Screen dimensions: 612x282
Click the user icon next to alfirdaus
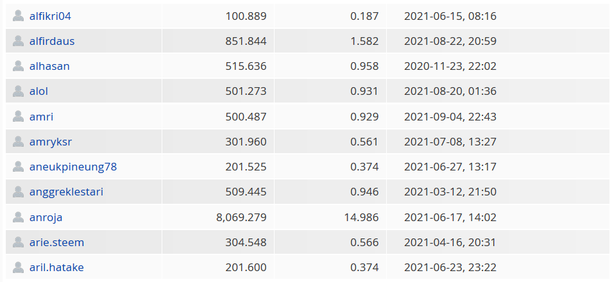point(18,41)
